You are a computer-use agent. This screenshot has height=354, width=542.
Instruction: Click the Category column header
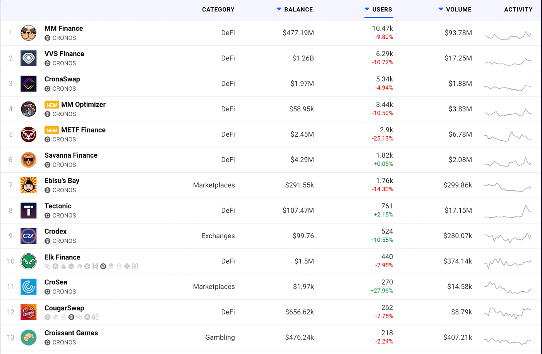tap(218, 9)
